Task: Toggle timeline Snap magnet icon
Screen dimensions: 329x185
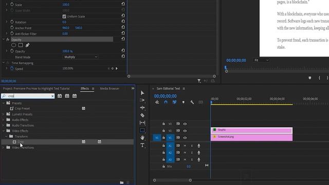Action: (x=166, y=102)
